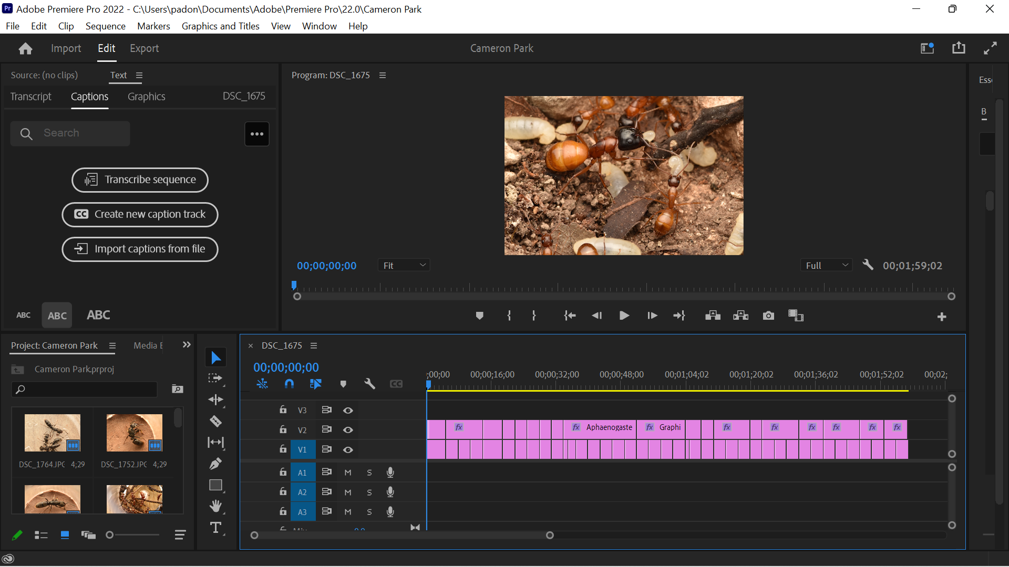This screenshot has width=1009, height=567.
Task: Open timeline display settings with the wrench icon
Action: coord(369,384)
